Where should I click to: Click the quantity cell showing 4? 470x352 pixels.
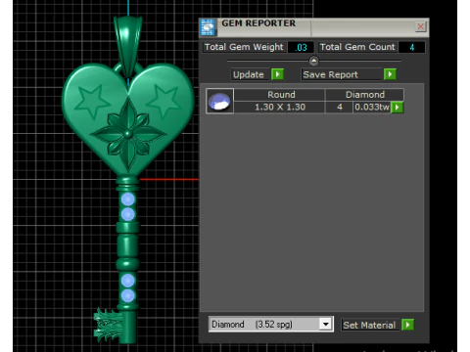pyautogui.click(x=340, y=107)
